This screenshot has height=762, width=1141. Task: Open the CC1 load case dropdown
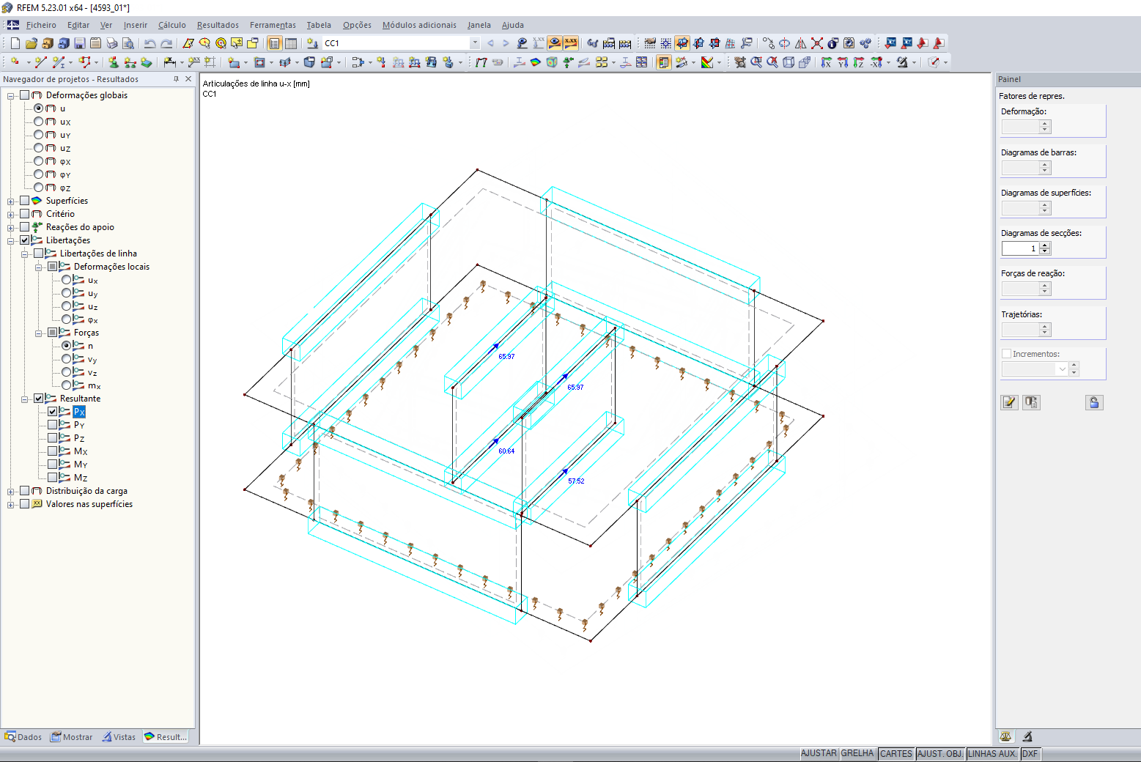click(475, 43)
